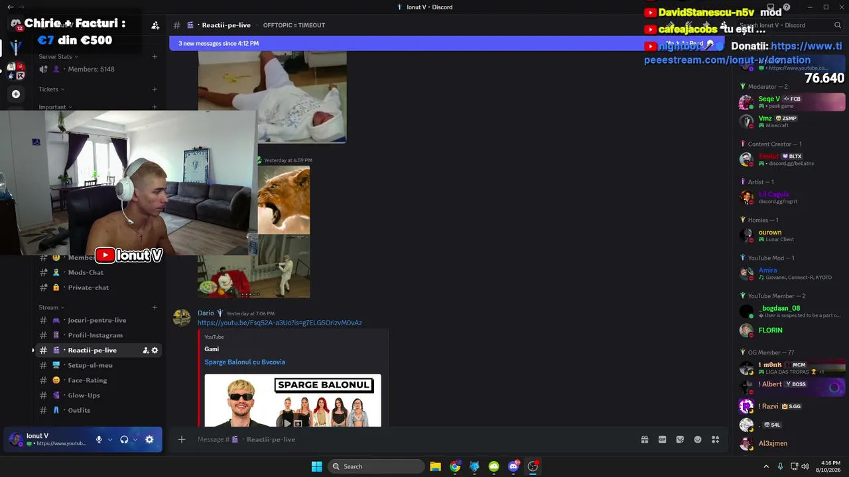Screen dimensions: 849x477
Task: Open the apps launcher icon in message bar
Action: point(715,439)
